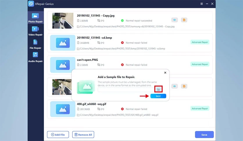The width and height of the screenshot is (243, 141).
Task: Click the XRepair Genius logo icon
Action: [31, 4]
